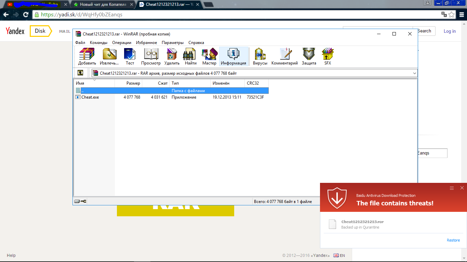Viewport: 467px width, 262px height.
Task: Click the Chrome user profile icon
Action: [x=427, y=3]
